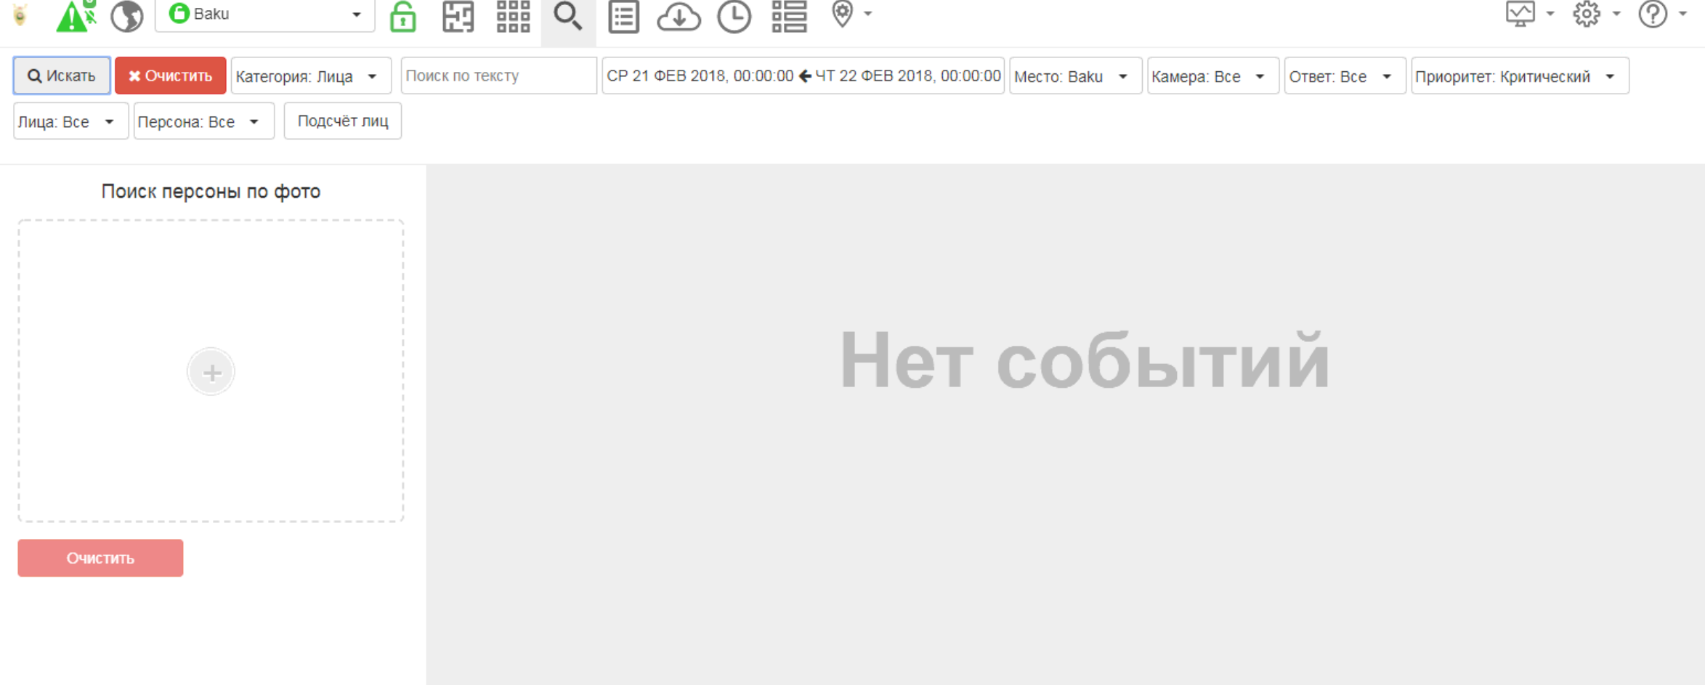Click the location pin settings icon
Screen dimensions: 1705x685
(842, 14)
